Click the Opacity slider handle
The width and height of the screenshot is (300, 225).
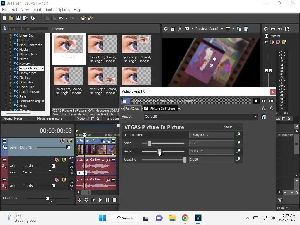[x=185, y=160]
